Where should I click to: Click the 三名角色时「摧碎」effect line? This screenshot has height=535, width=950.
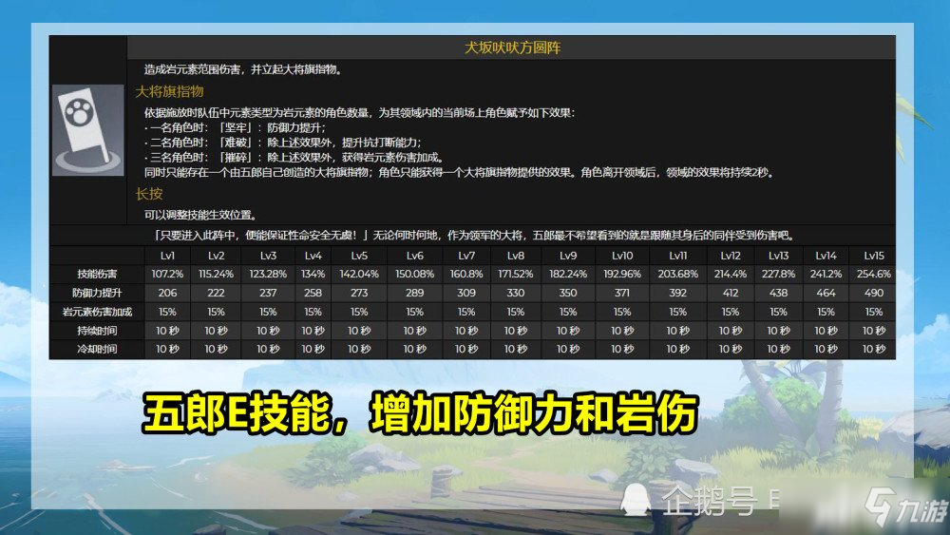295,158
